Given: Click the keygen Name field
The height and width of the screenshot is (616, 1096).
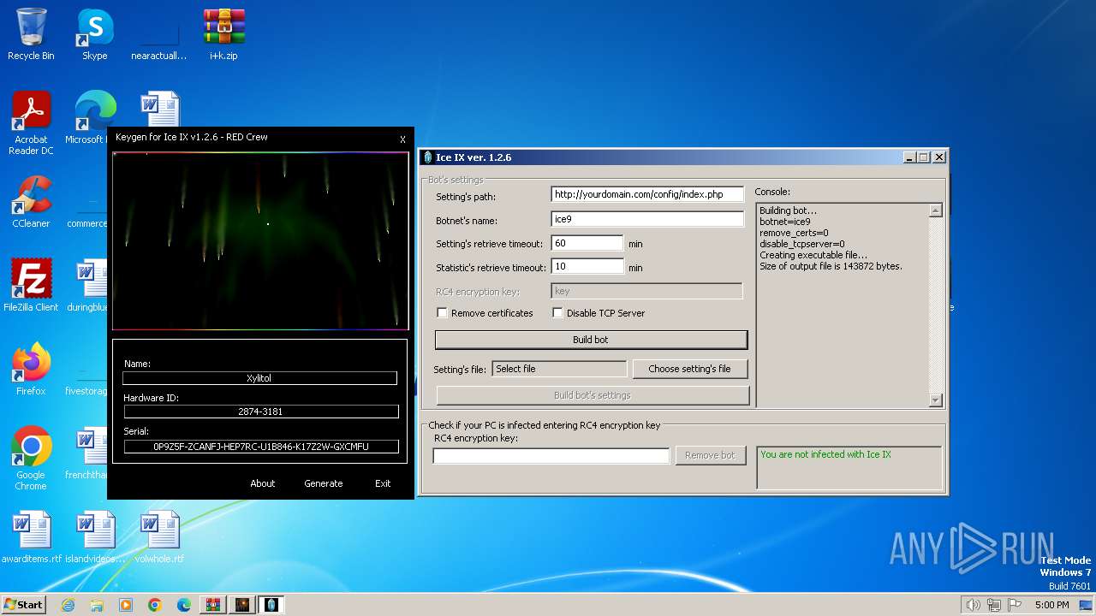Looking at the screenshot, I should (259, 378).
